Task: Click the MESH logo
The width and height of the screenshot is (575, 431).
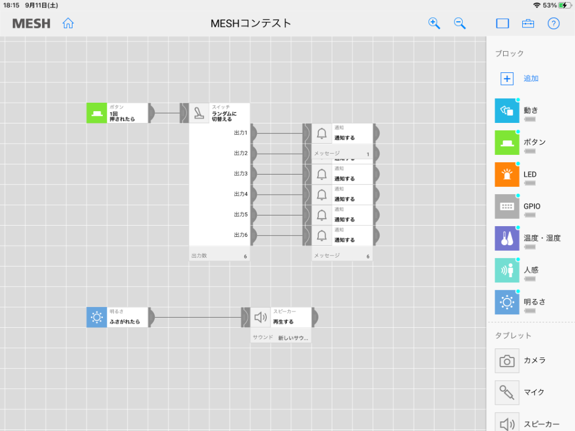Action: (31, 24)
